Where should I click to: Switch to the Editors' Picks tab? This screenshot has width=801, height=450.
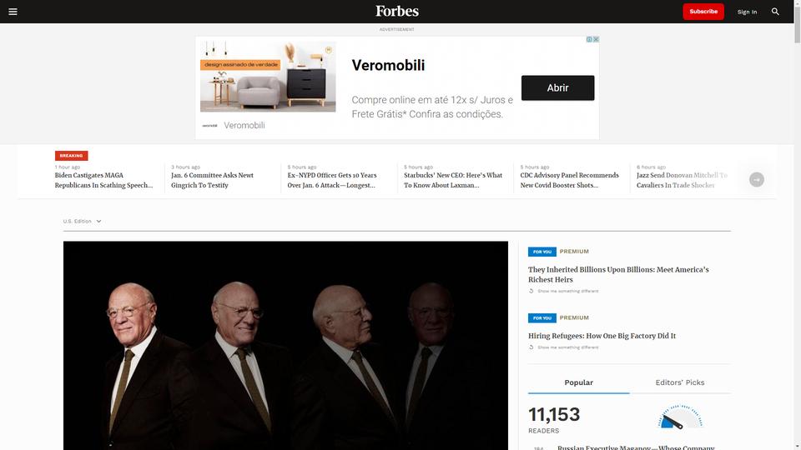tap(680, 382)
